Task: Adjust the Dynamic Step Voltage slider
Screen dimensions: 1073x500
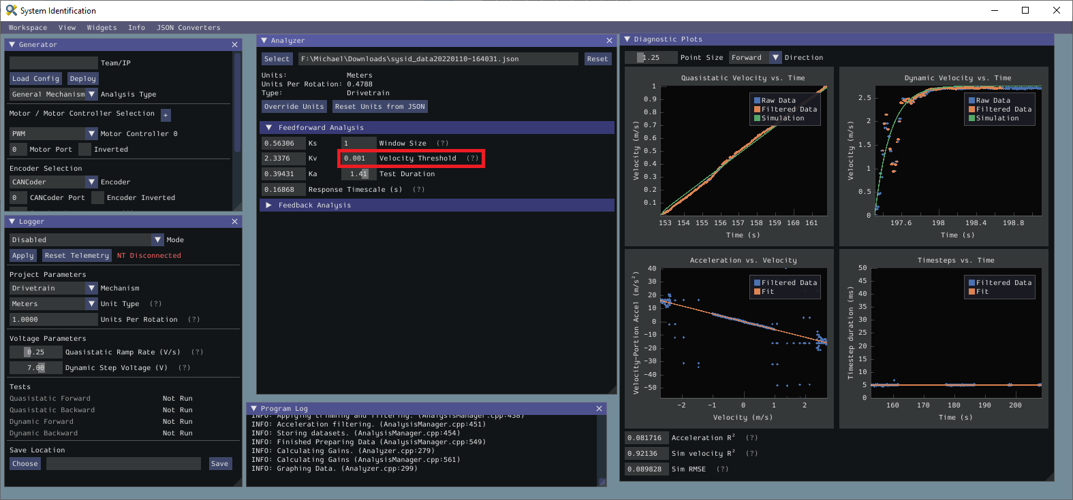Action: (35, 368)
